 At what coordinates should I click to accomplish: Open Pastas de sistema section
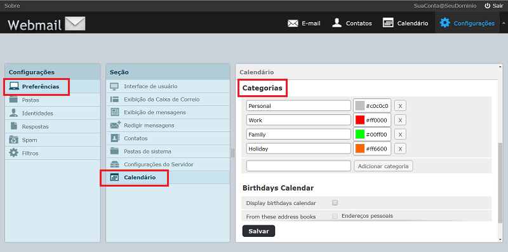coord(168,151)
